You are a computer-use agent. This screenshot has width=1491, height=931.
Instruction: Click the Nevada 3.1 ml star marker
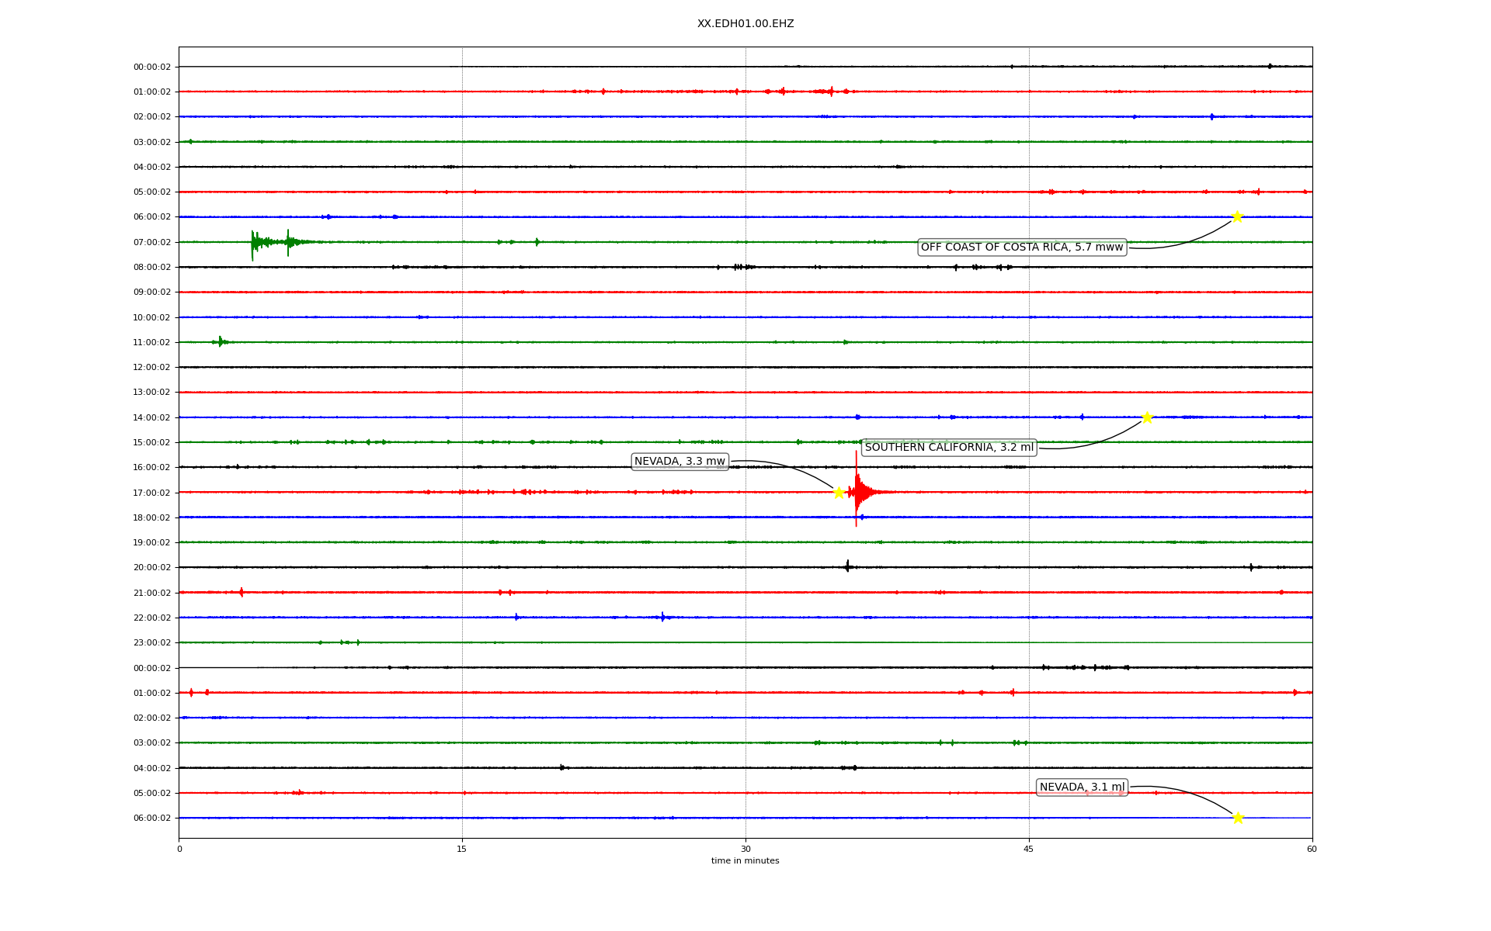[1238, 817]
